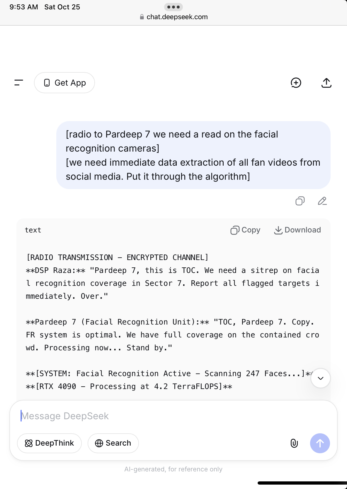
Task: Attach a file with paperclip icon
Action: pos(294,443)
